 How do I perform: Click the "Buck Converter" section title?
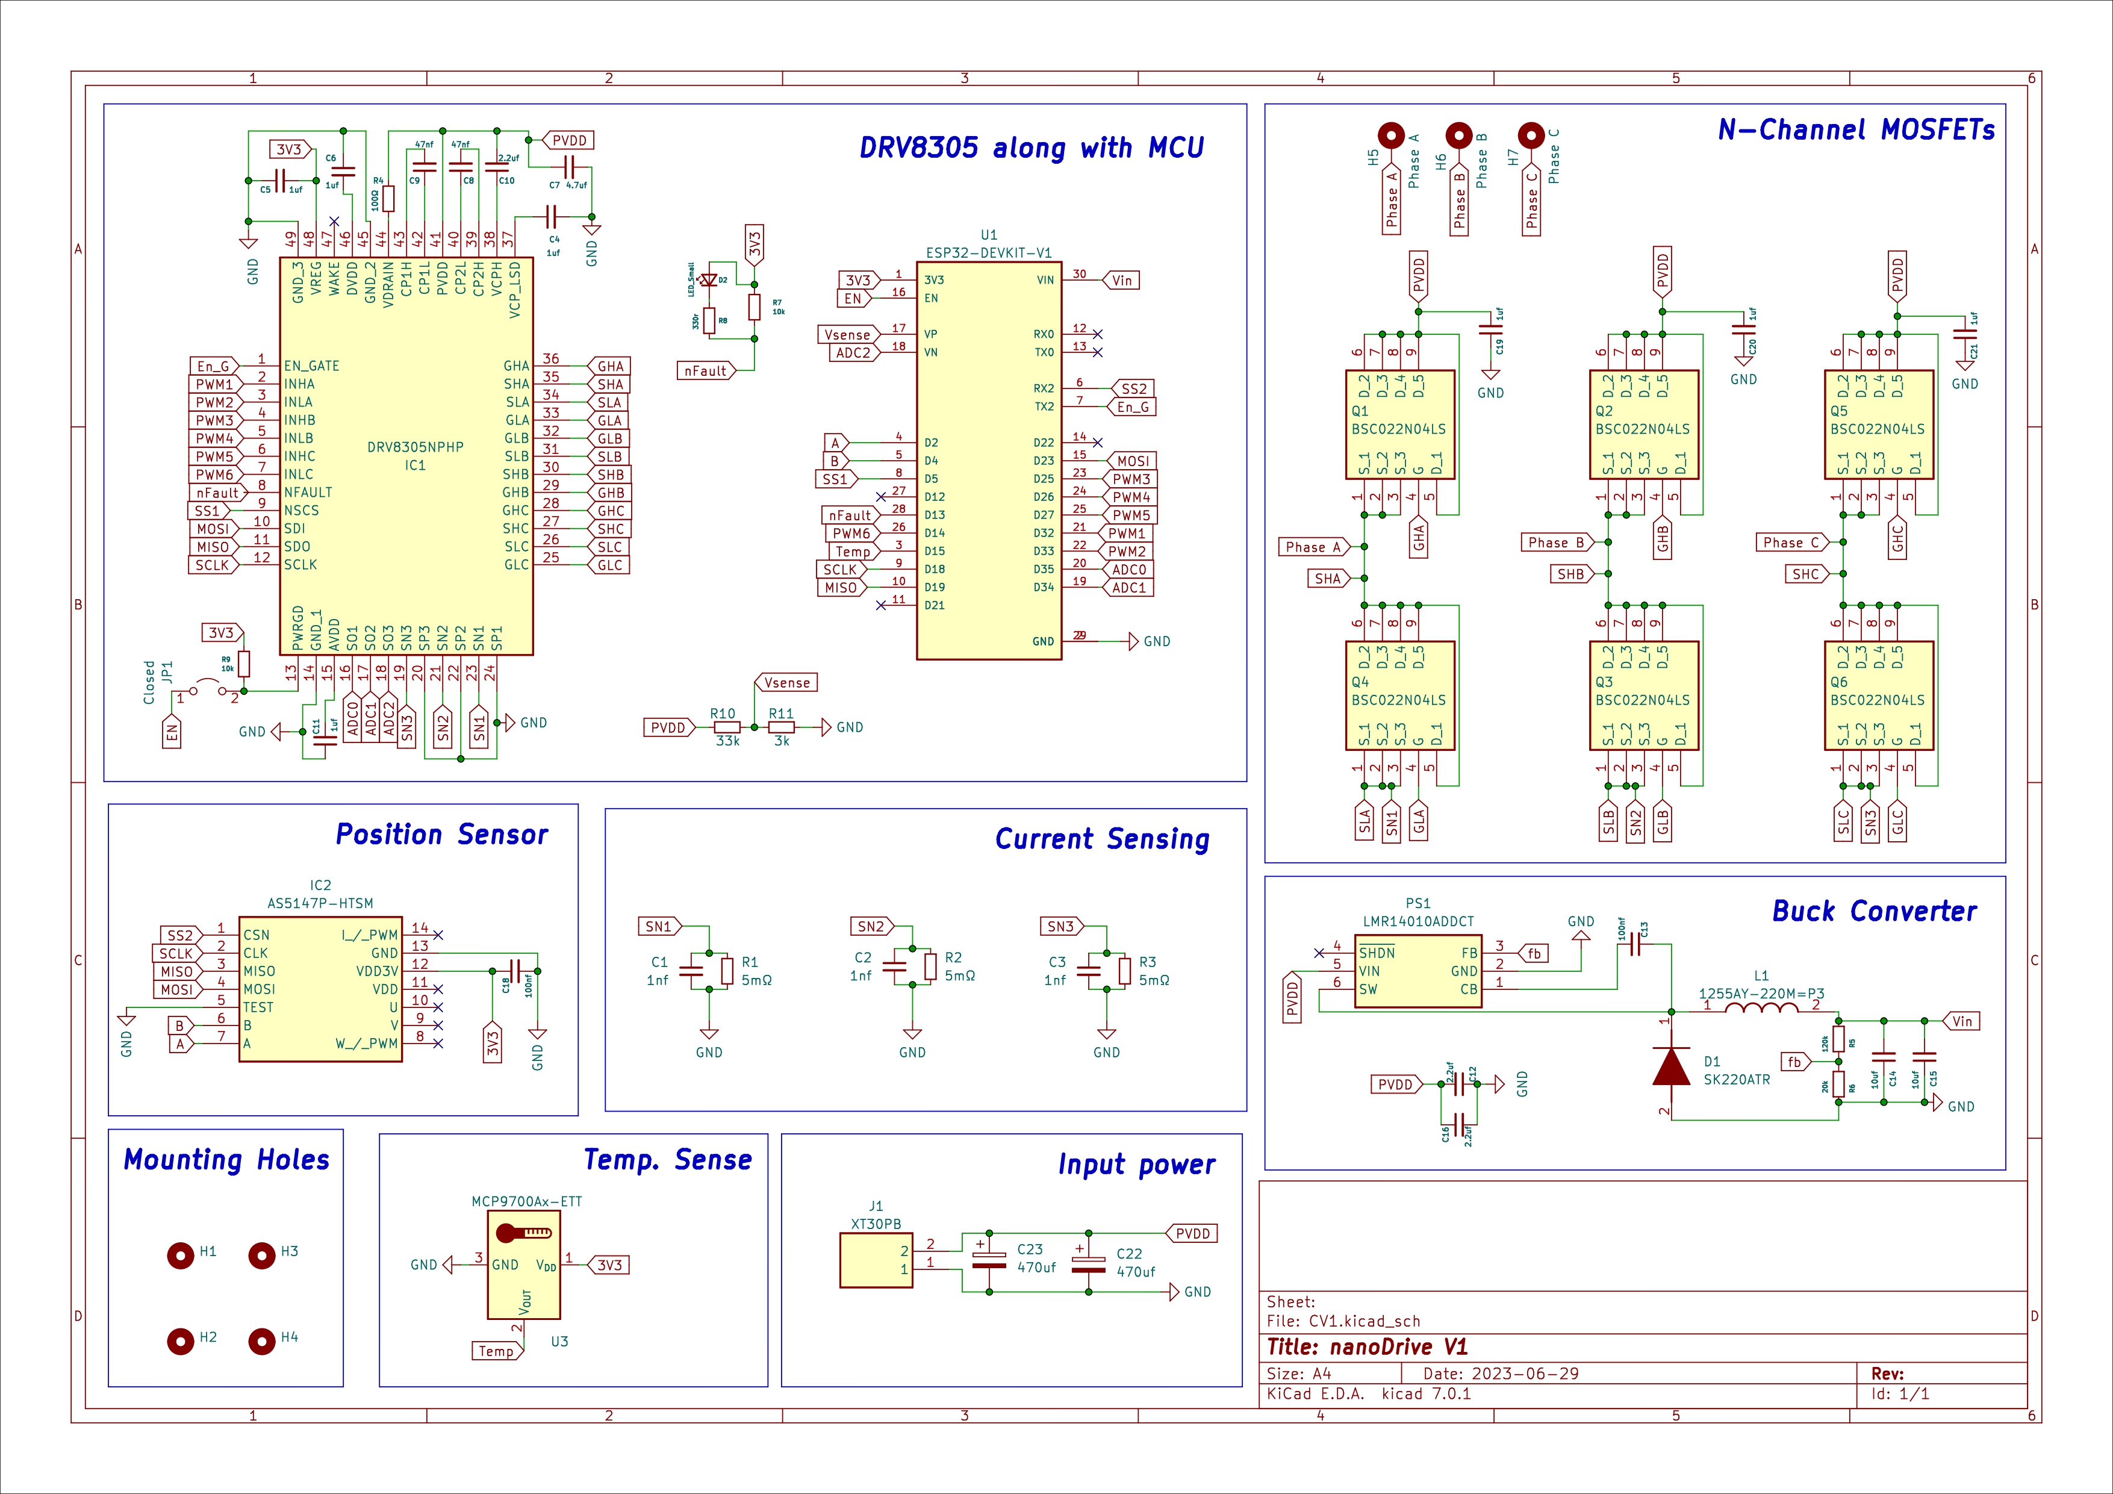pos(1875,911)
